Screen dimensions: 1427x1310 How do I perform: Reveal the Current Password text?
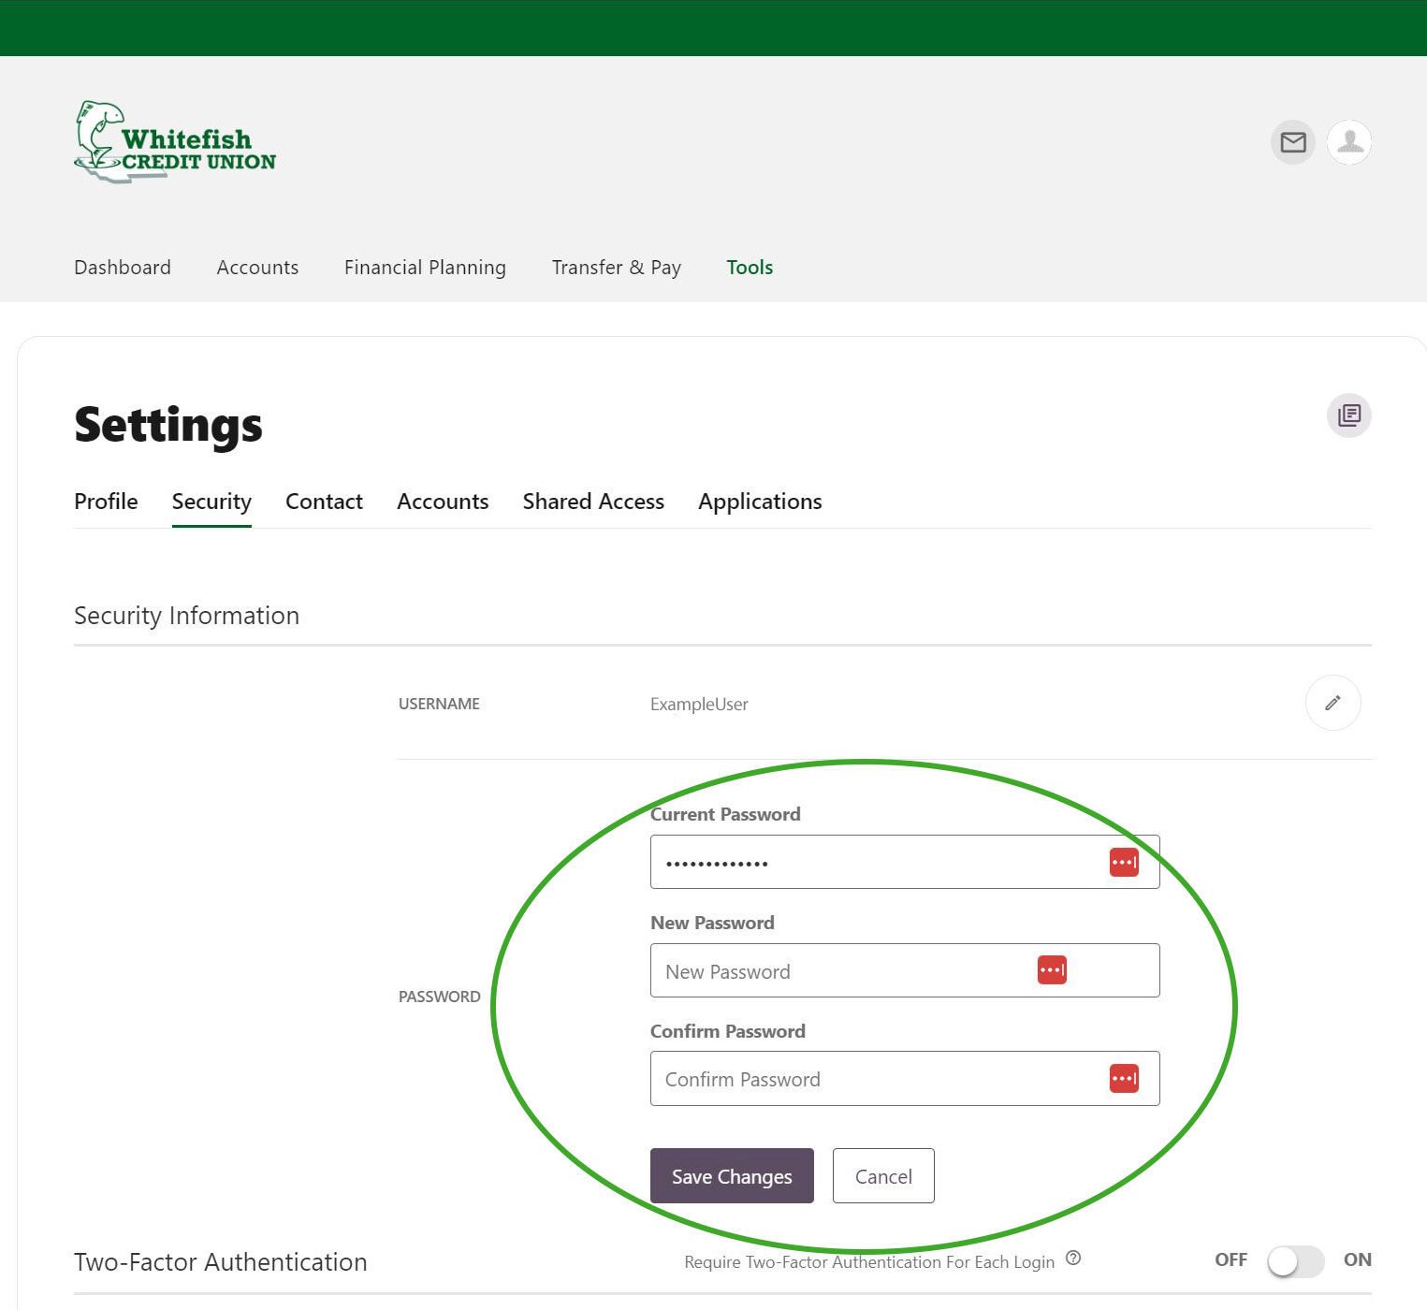1124,861
